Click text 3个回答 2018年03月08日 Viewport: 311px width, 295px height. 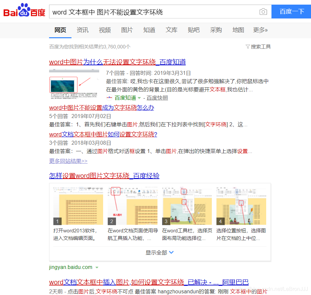(80, 143)
